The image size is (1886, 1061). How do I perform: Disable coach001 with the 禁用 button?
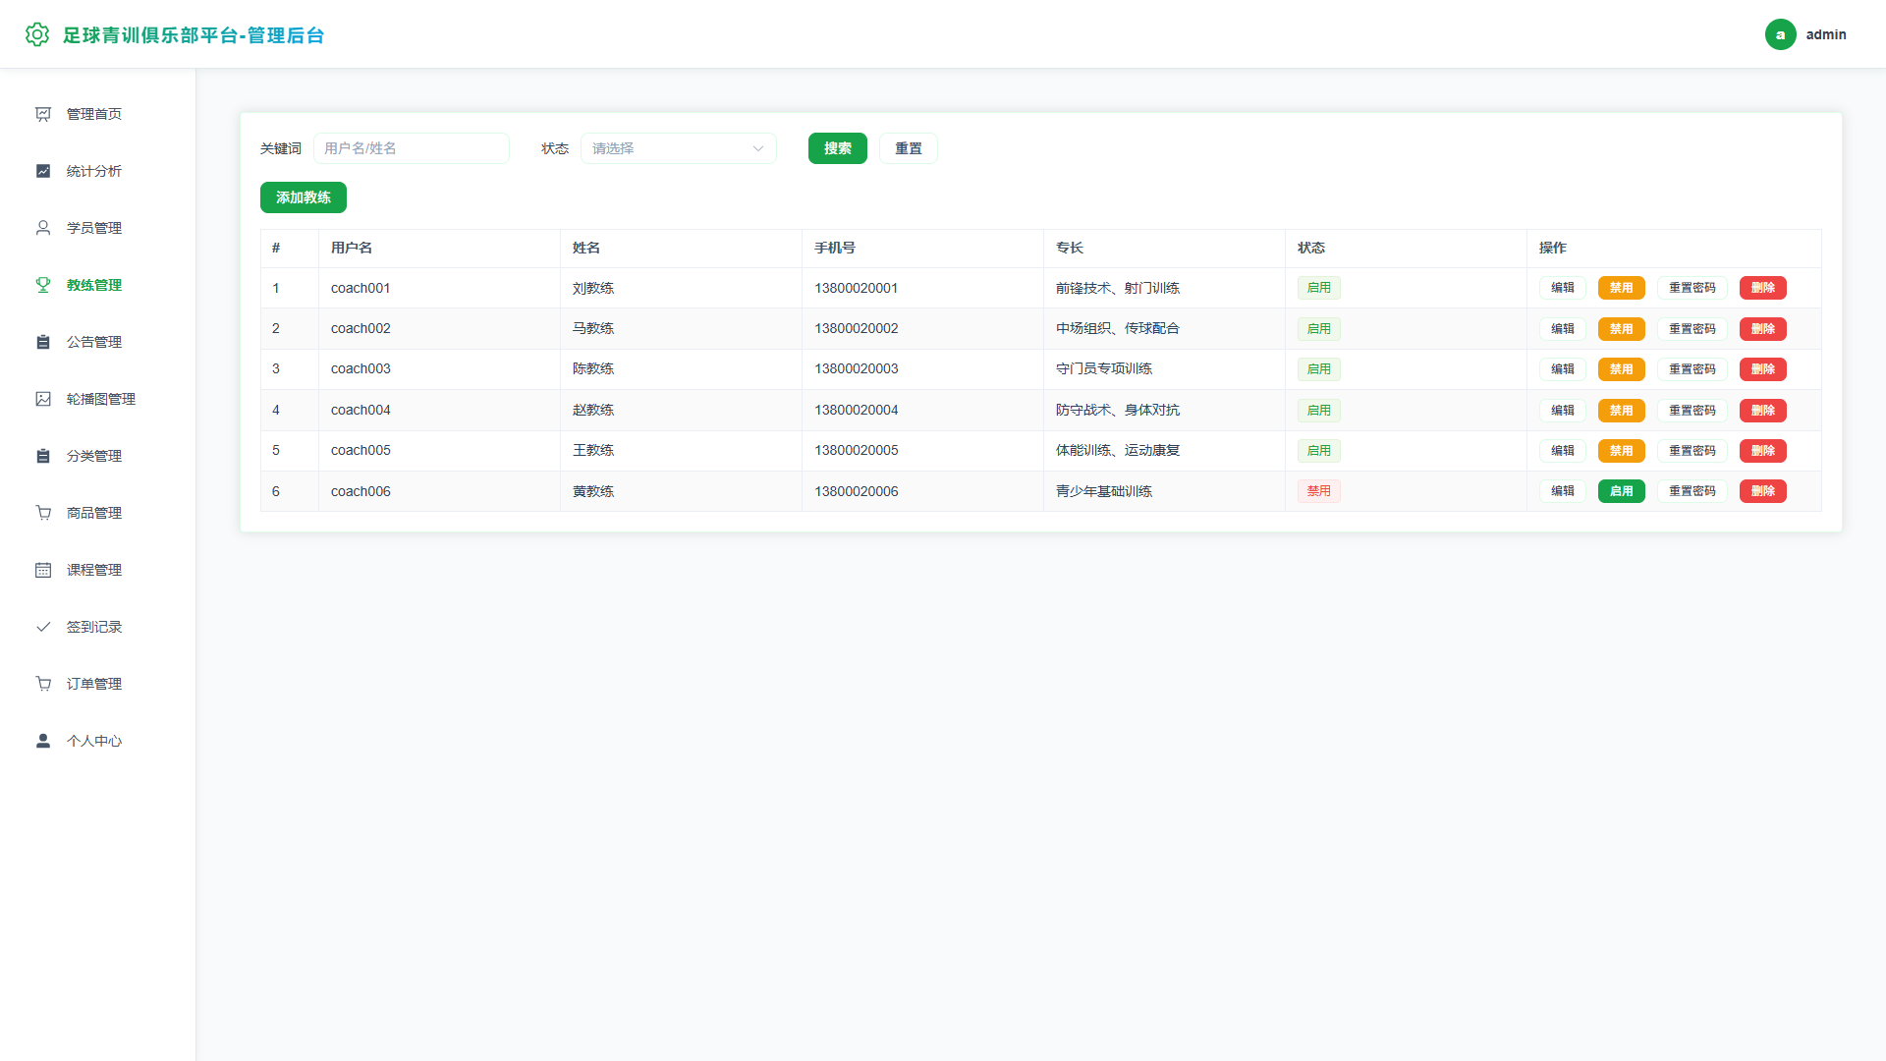tap(1621, 288)
